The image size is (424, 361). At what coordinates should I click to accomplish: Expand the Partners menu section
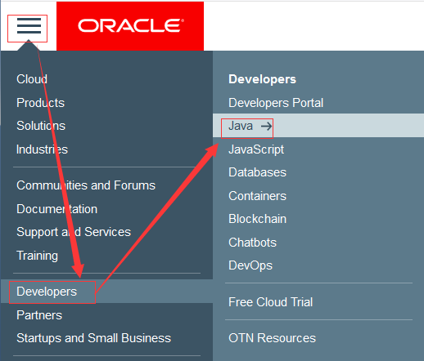tap(39, 315)
